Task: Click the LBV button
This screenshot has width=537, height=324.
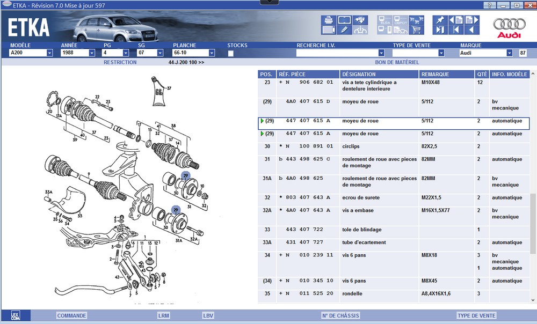Action: pos(208,315)
